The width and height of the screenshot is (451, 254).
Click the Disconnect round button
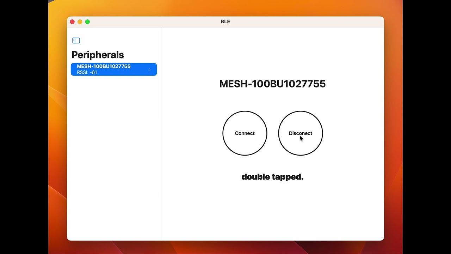[301, 133]
